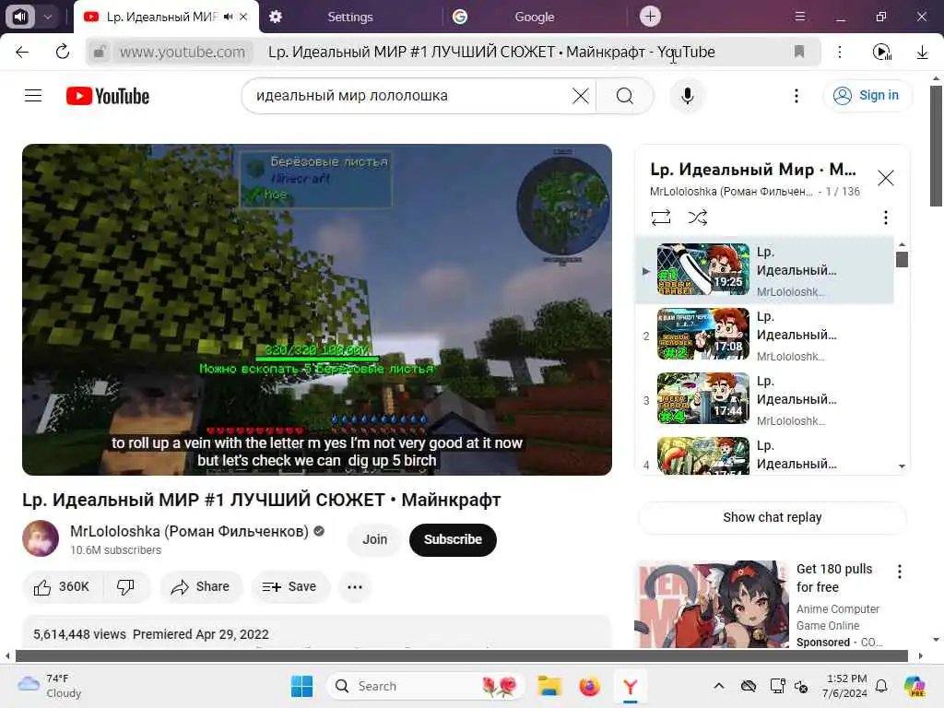Open the Get 180 pulls ad thumbnail
This screenshot has width=944, height=708.
(712, 605)
